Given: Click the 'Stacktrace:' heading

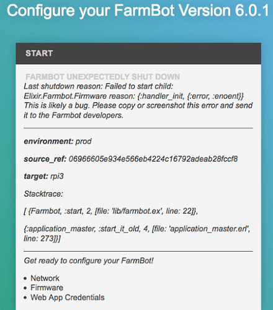Looking at the screenshot, I should pos(43,193).
